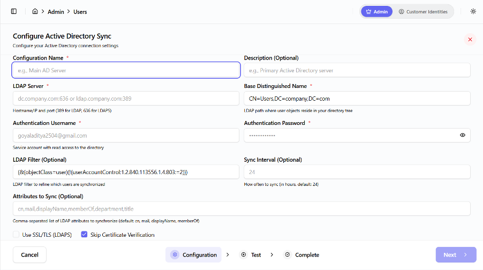The width and height of the screenshot is (483, 270).
Task: Toggle the sidebar panel icon
Action: point(14,11)
